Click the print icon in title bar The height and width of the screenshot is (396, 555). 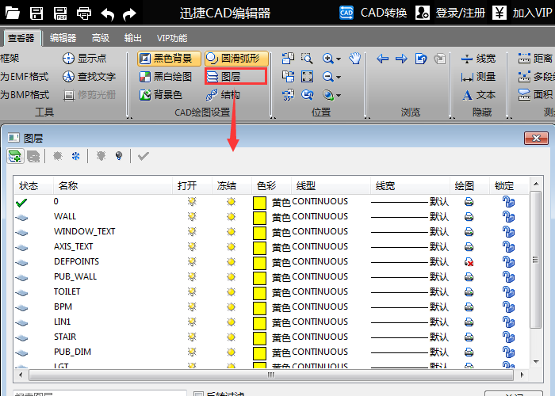(x=84, y=13)
